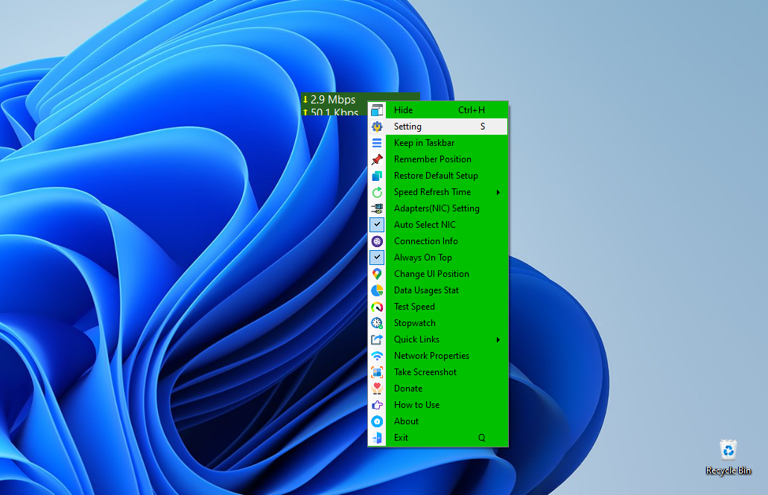The image size is (768, 495).
Task: Click the Wi-Fi icon for Network Properties
Action: point(377,356)
